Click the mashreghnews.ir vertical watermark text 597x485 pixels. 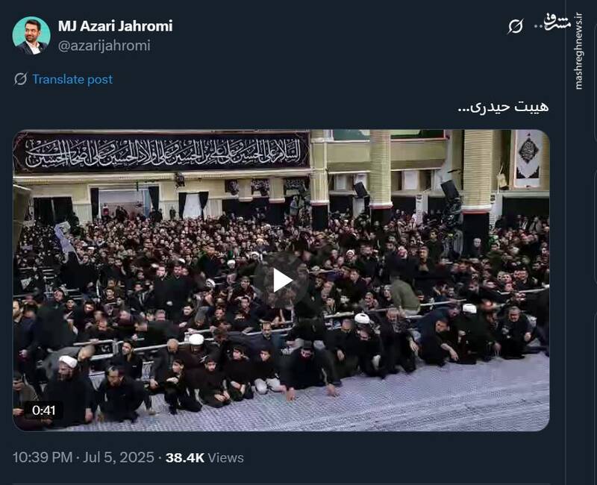578,51
